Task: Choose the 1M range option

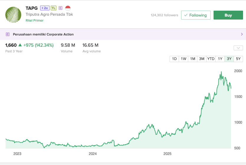Action: pos(193,59)
